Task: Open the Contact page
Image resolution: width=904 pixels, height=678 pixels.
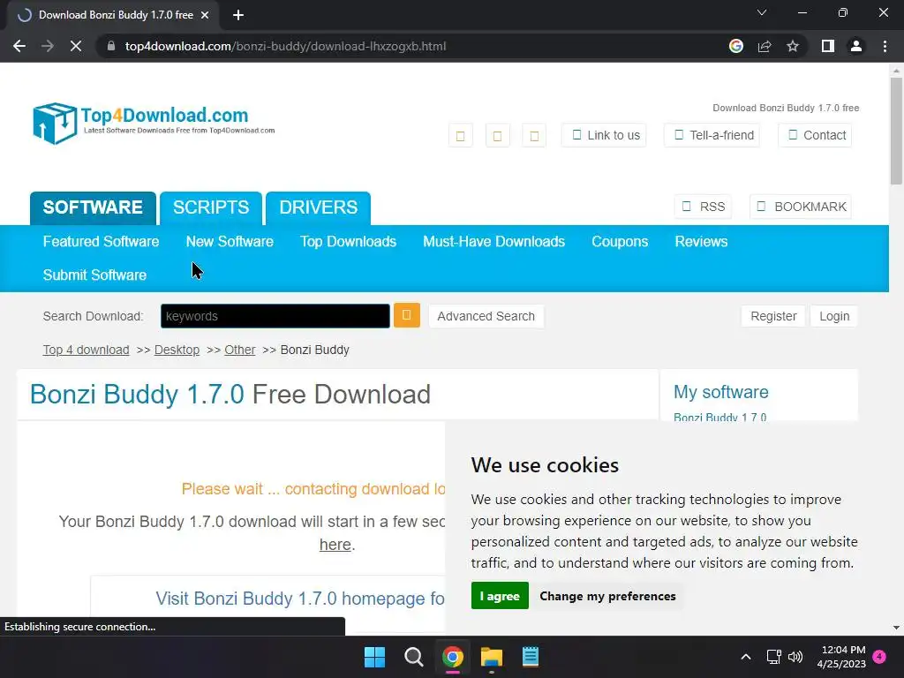Action: coord(815,135)
